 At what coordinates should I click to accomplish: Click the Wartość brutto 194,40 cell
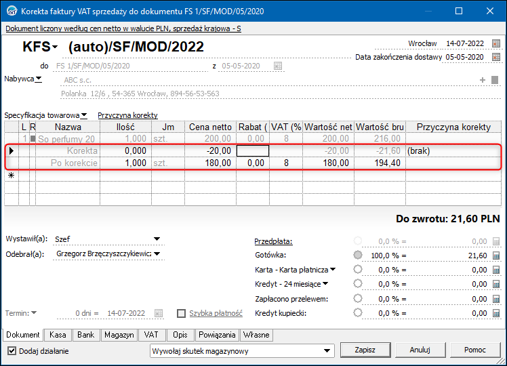point(380,163)
